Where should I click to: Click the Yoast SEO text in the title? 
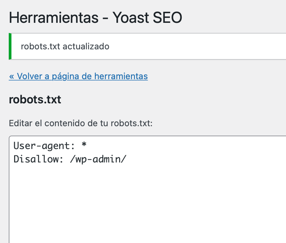tap(147, 17)
